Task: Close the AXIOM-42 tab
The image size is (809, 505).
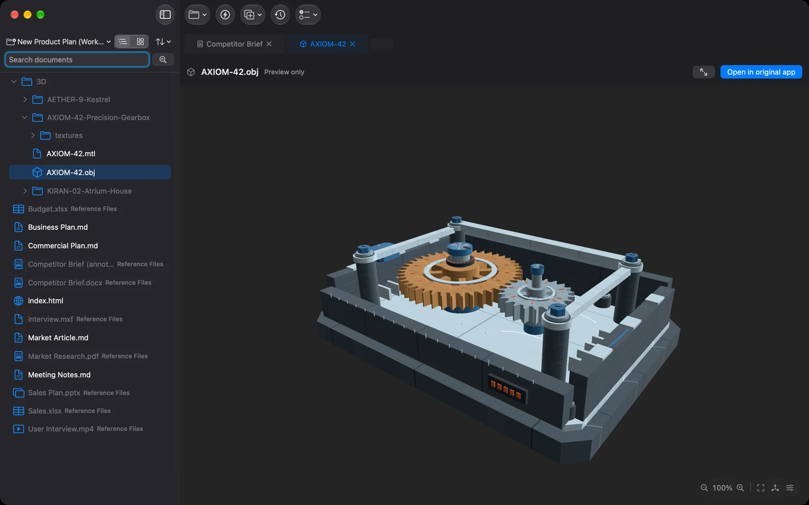Action: pyautogui.click(x=353, y=44)
